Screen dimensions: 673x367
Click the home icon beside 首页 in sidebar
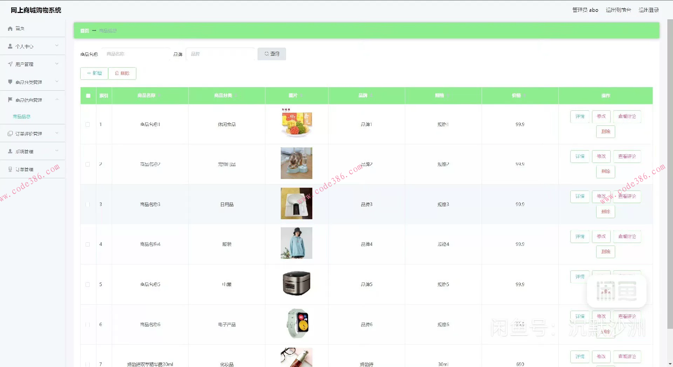(x=10, y=29)
